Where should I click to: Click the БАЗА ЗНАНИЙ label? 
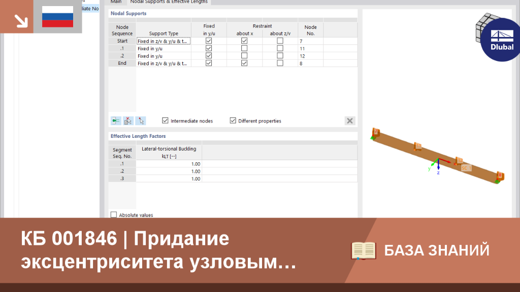436,250
